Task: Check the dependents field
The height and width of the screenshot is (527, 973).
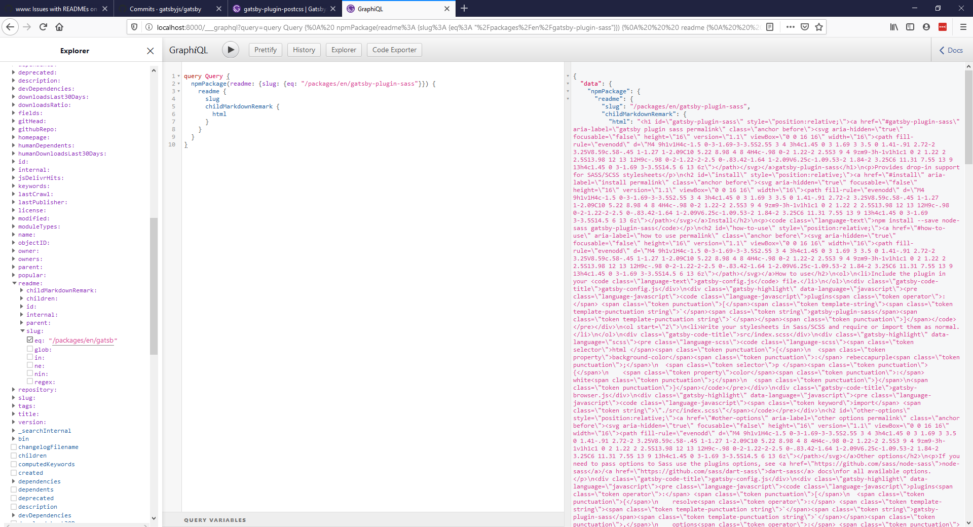Action: click(14, 490)
